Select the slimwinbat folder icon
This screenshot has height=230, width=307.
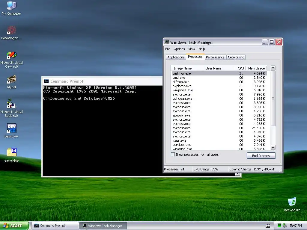pos(12,155)
